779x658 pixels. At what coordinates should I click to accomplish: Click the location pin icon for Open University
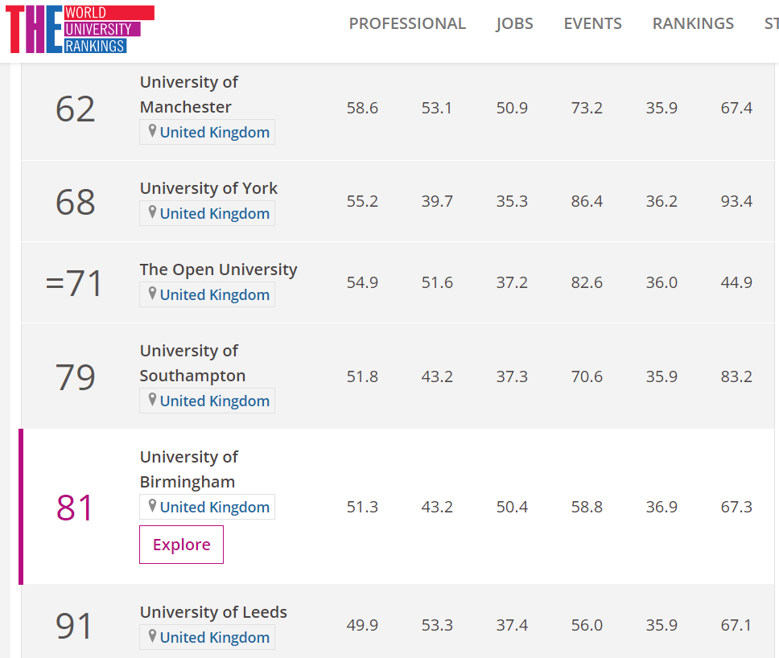153,294
